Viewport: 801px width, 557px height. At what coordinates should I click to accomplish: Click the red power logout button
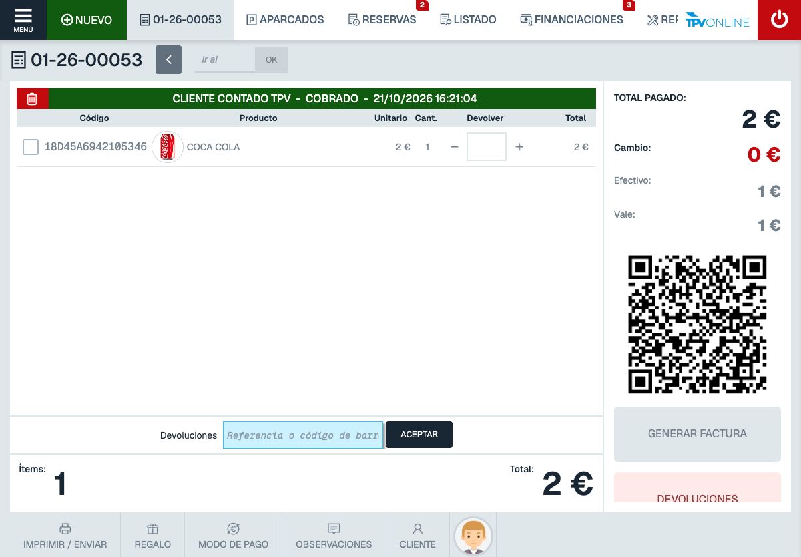pyautogui.click(x=779, y=20)
